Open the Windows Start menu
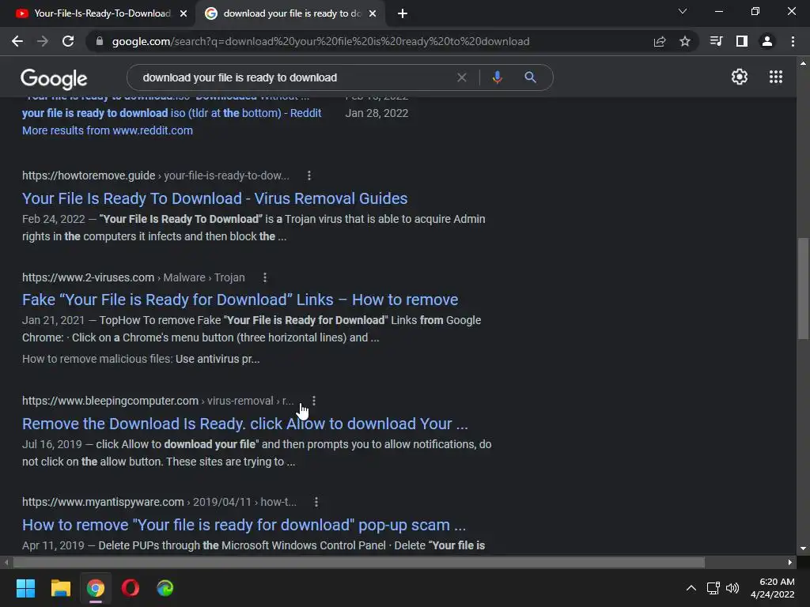This screenshot has width=810, height=607. coord(25,588)
